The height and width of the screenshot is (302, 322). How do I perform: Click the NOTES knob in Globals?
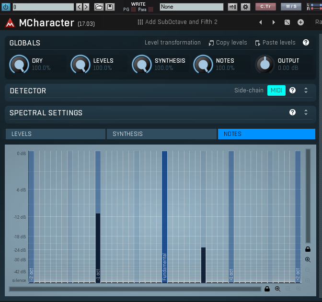click(203, 65)
